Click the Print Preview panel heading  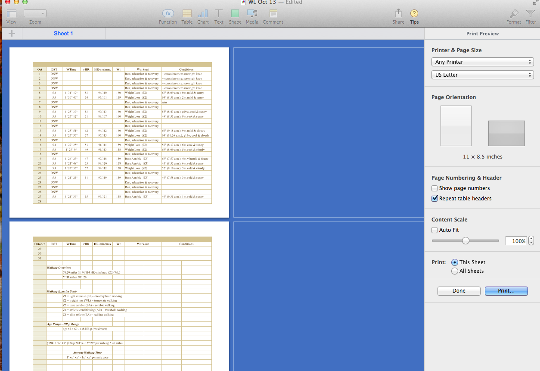point(482,34)
